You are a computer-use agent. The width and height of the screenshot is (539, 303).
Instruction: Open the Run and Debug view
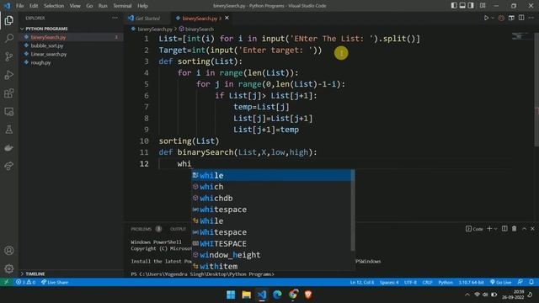9,75
